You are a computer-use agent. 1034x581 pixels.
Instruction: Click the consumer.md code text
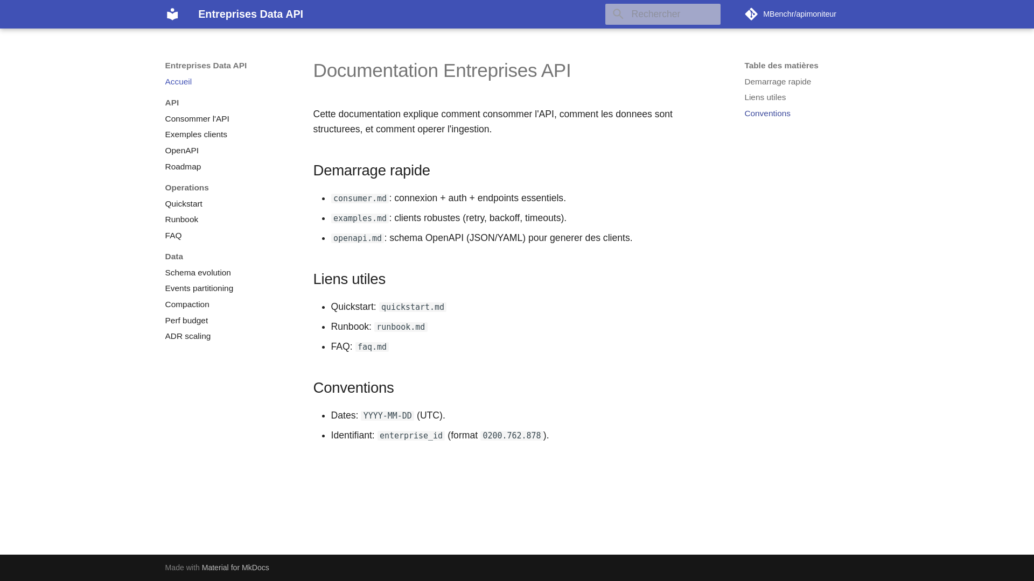coord(360,199)
